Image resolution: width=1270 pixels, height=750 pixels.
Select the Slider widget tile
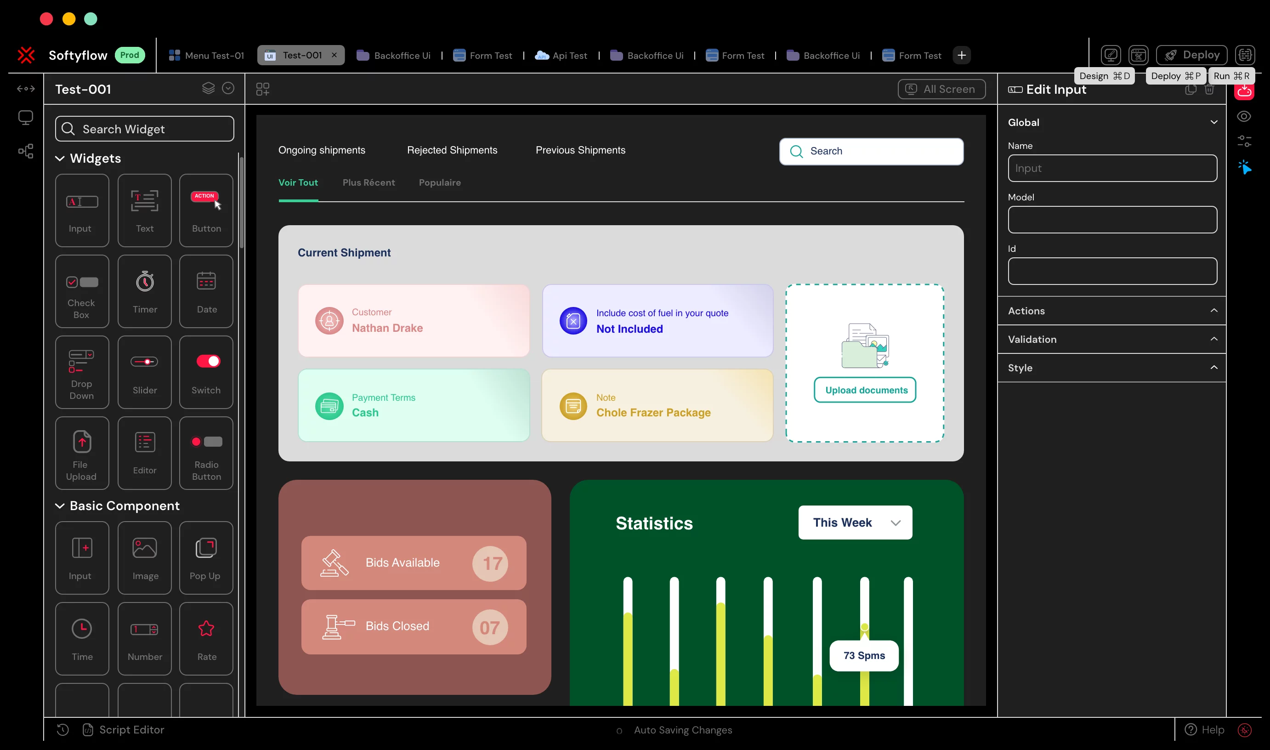pyautogui.click(x=144, y=372)
